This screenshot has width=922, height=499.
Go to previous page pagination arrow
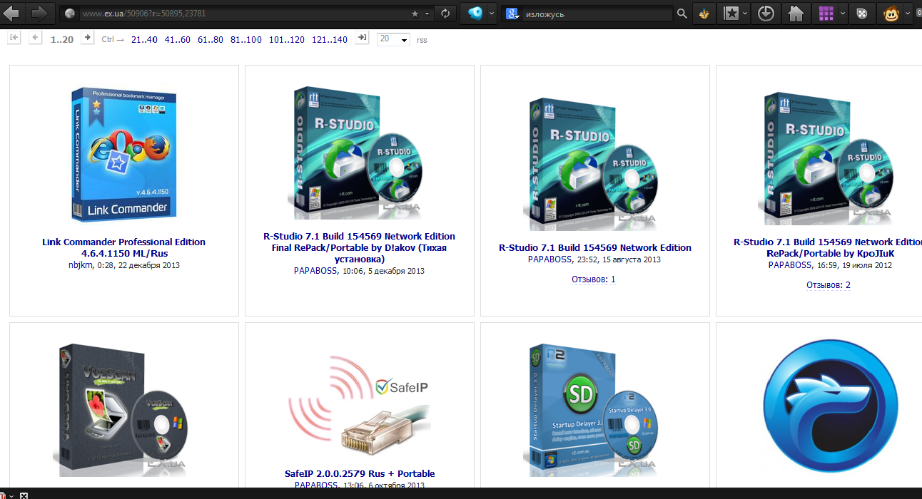(36, 38)
